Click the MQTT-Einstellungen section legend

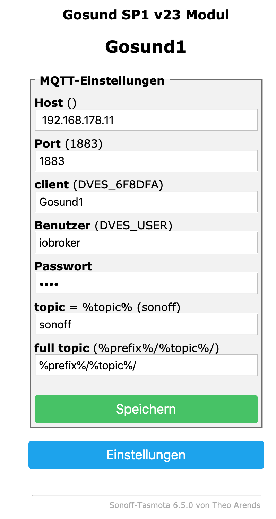click(102, 81)
